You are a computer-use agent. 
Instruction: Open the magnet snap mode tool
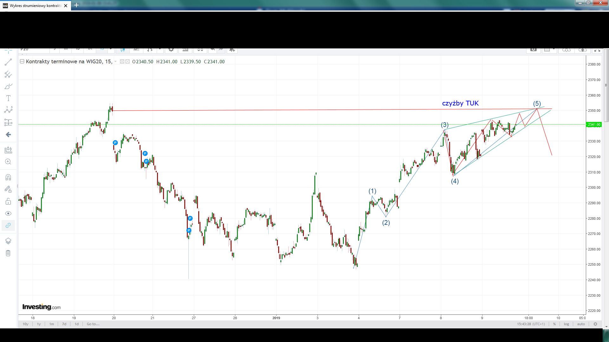8,177
